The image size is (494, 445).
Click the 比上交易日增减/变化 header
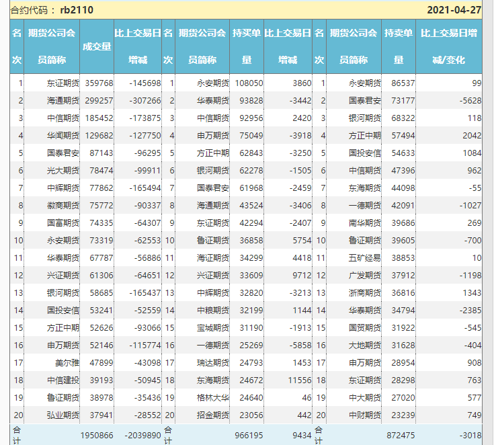coord(449,46)
